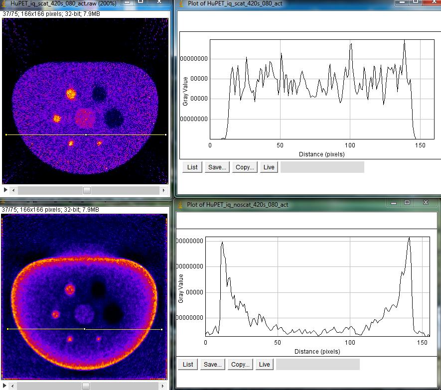Maximize the noscat plot window
This screenshot has height=390, width=441.
pos(407,202)
